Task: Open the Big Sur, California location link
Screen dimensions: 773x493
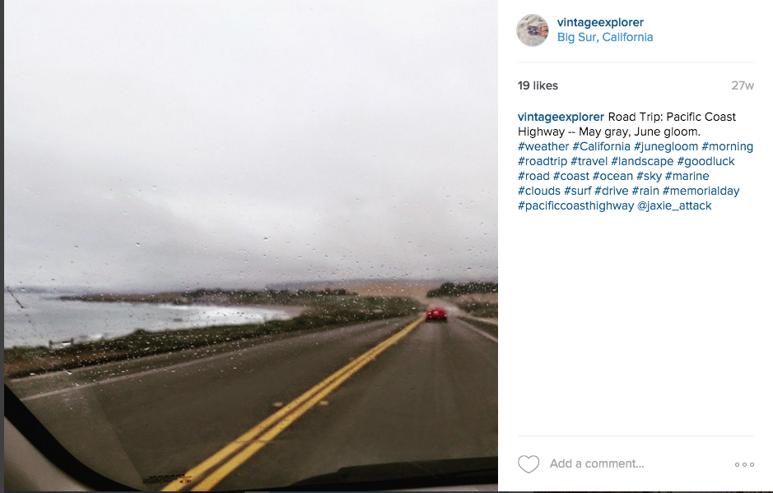Action: click(605, 38)
